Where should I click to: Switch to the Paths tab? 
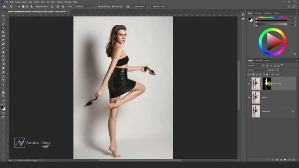point(267,60)
